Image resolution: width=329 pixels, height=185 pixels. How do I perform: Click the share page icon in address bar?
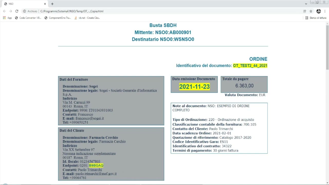click(305, 11)
